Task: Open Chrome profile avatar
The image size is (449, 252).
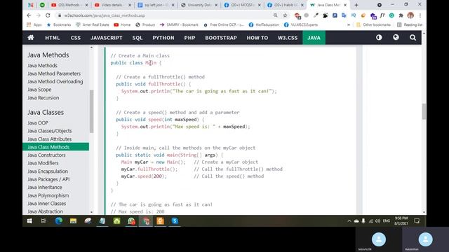Action: coord(410,15)
